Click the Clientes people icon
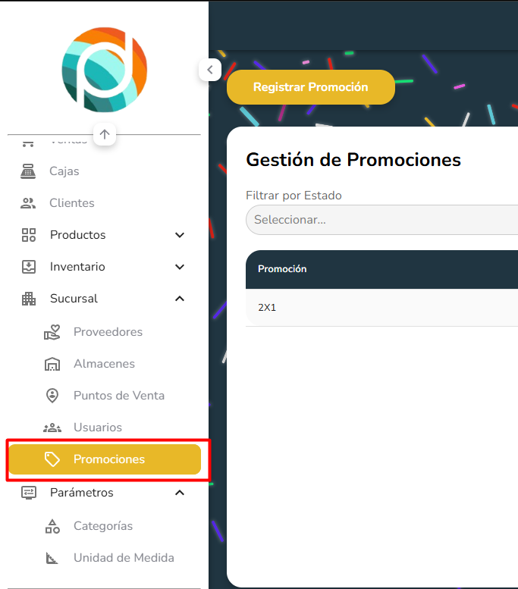Screen dimensions: 518x589 (28, 203)
